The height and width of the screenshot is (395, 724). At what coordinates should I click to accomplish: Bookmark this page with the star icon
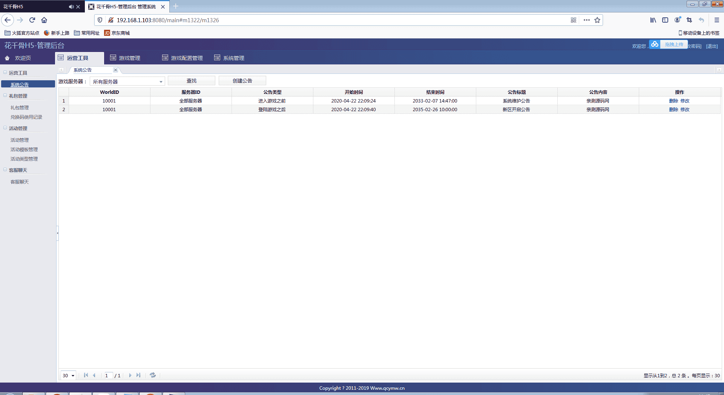(597, 20)
